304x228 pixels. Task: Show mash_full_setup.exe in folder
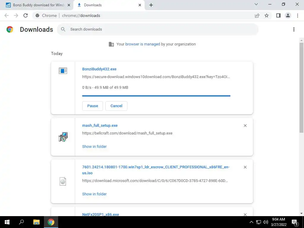click(x=94, y=147)
